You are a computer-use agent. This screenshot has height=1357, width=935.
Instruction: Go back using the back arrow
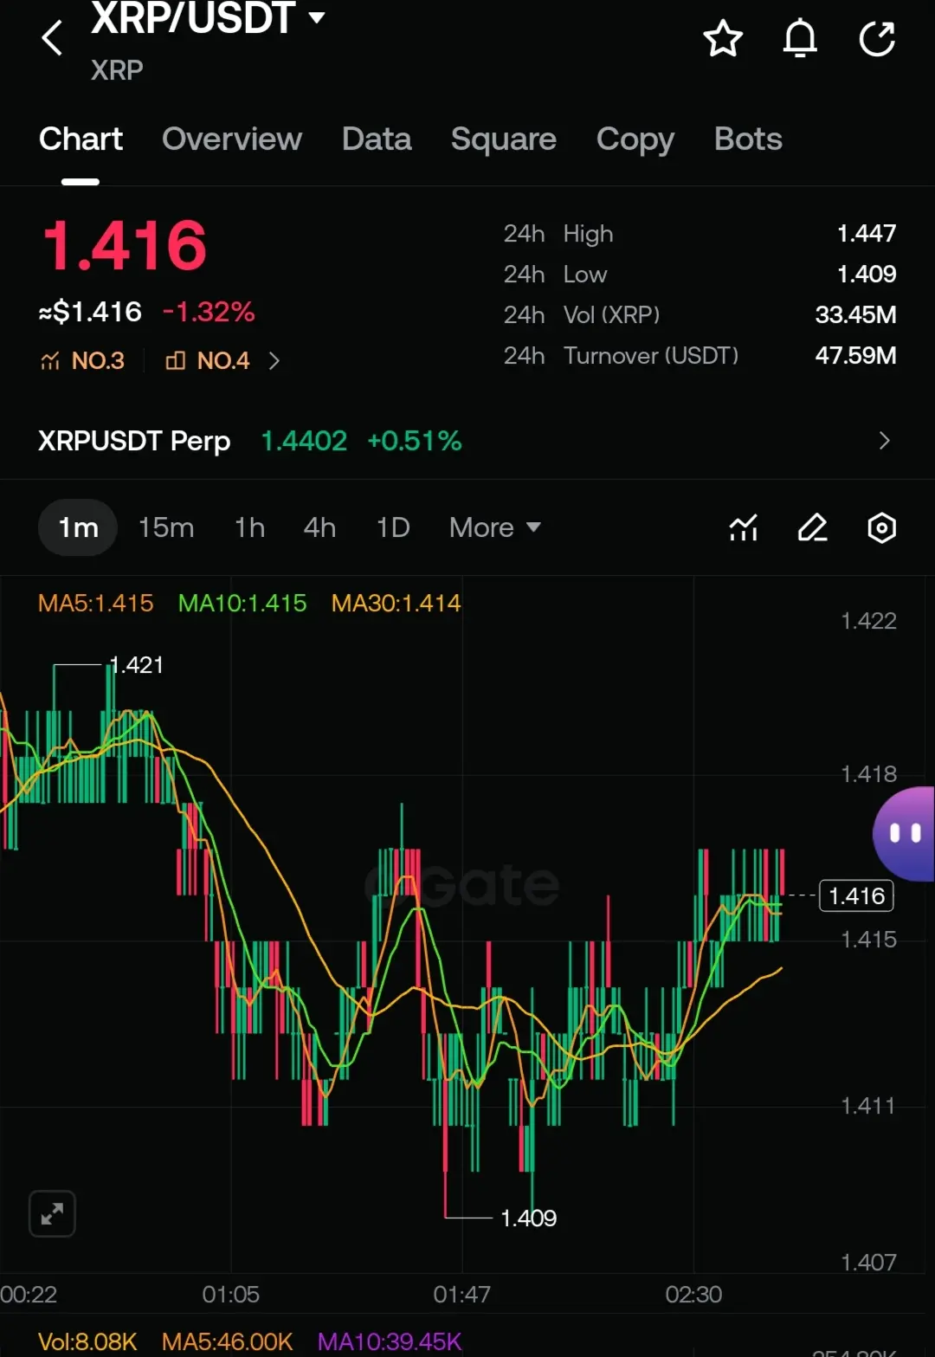tap(52, 38)
